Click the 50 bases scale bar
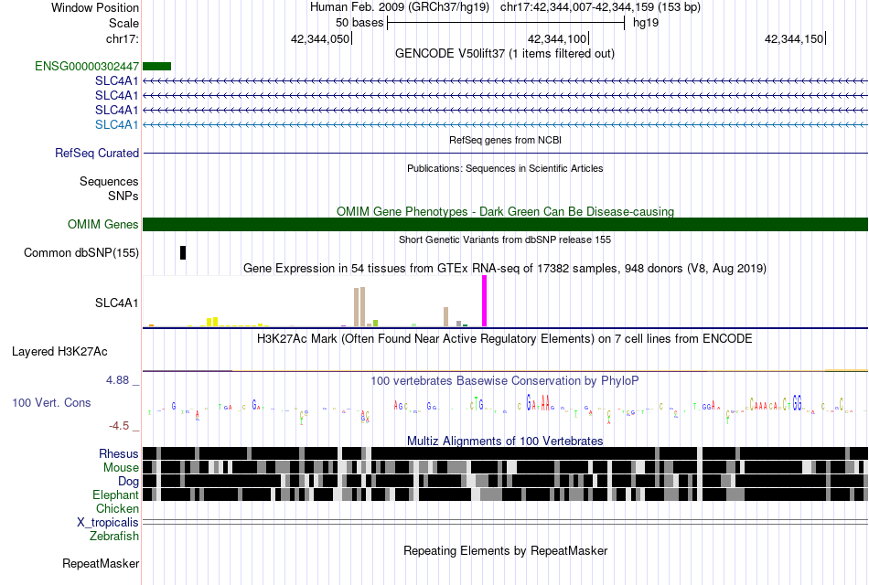The width and height of the screenshot is (869, 585). (506, 23)
